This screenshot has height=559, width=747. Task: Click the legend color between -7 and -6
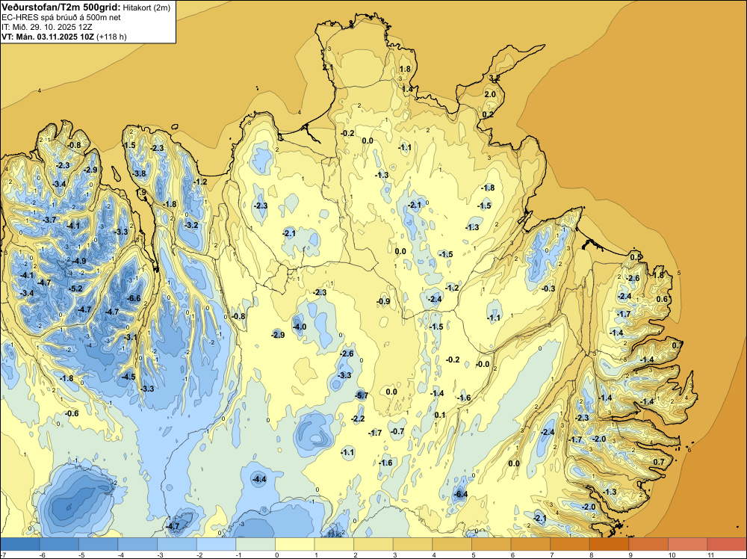[x=20, y=544]
